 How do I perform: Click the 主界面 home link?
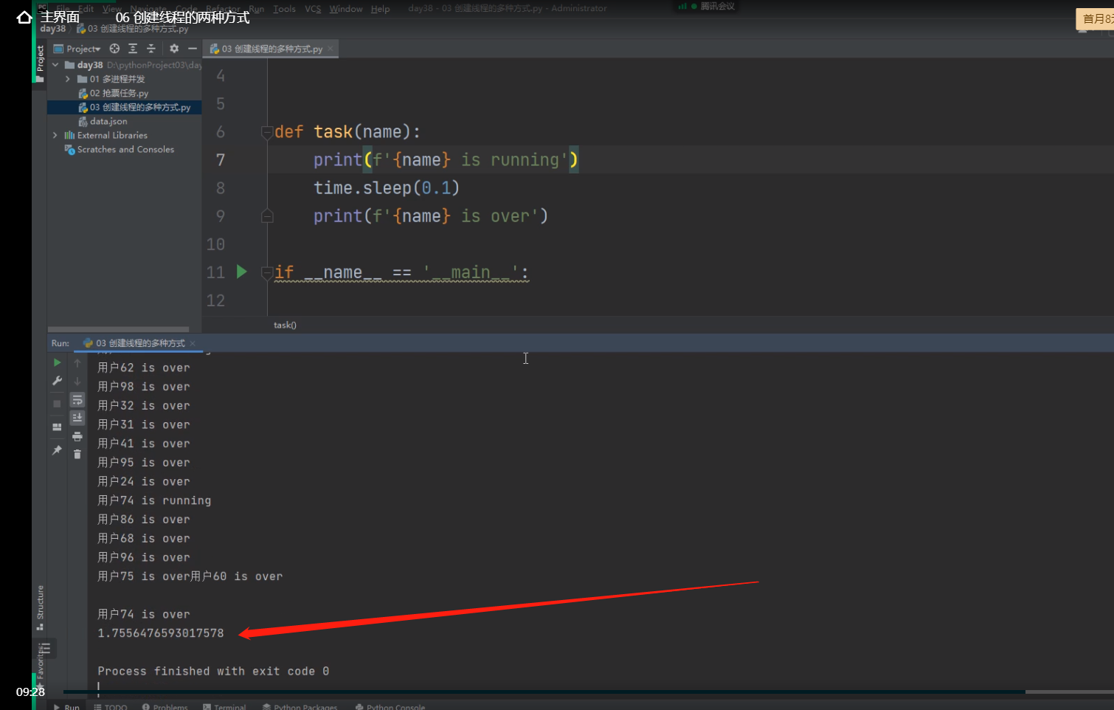pyautogui.click(x=60, y=17)
